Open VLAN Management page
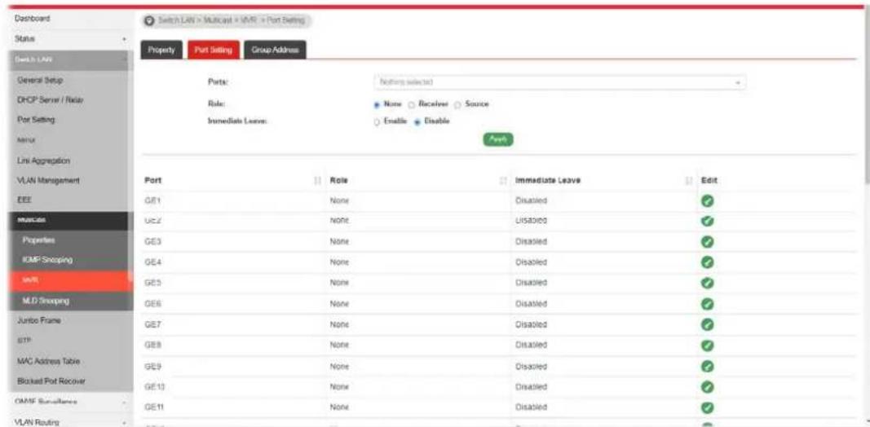Viewport: 870px width, 427px height. tap(49, 180)
